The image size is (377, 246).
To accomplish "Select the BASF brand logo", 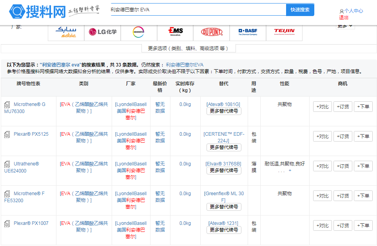I will point(248,32).
